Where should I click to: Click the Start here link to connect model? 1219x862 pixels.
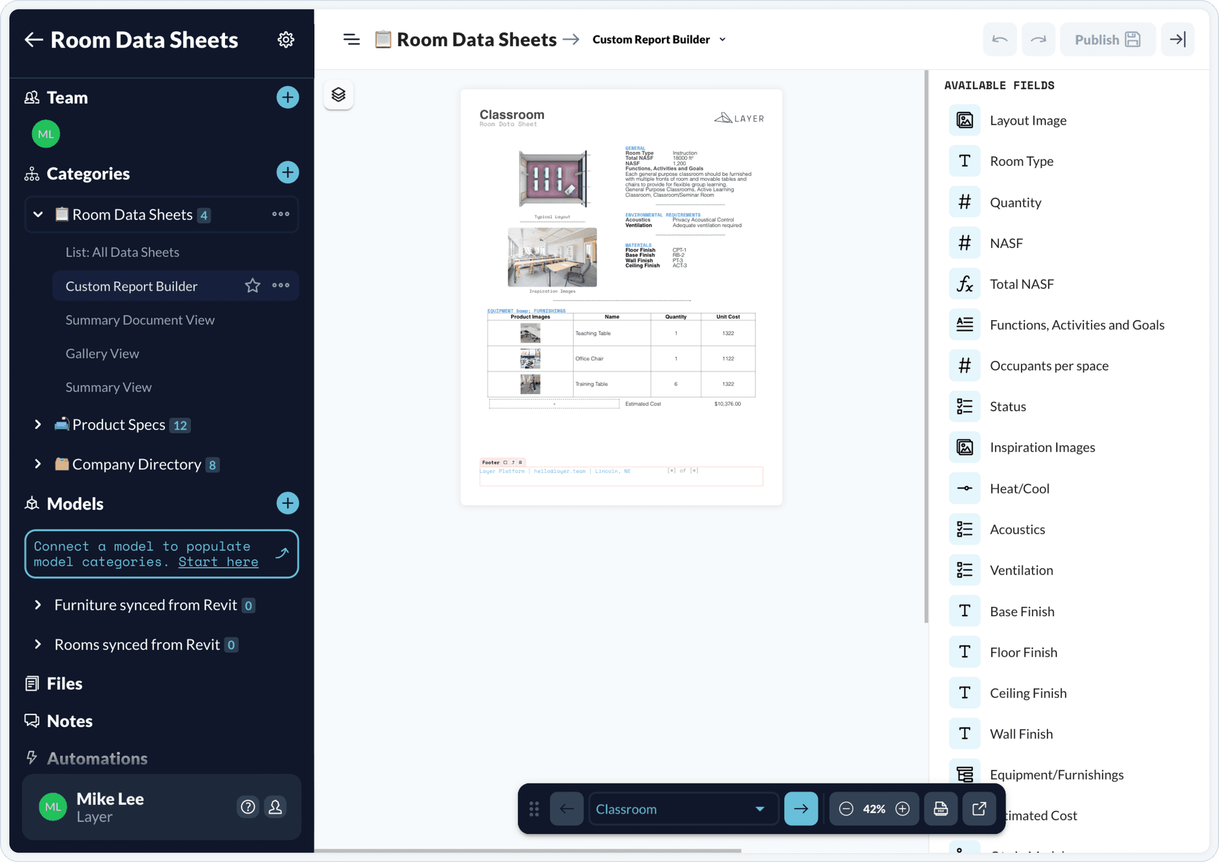(x=218, y=562)
